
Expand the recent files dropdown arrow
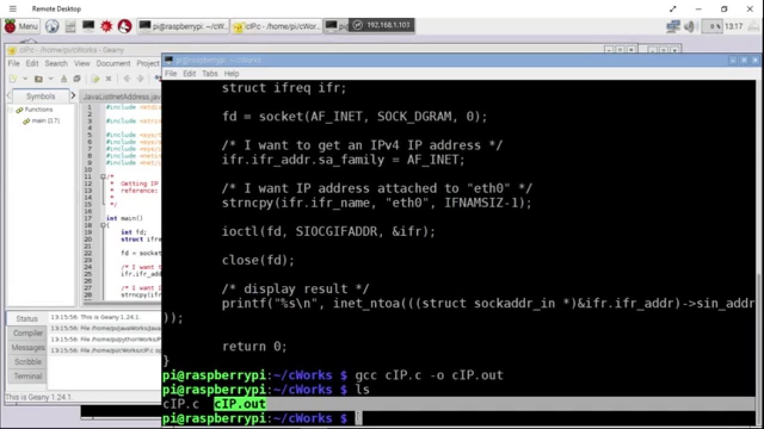tap(50, 79)
